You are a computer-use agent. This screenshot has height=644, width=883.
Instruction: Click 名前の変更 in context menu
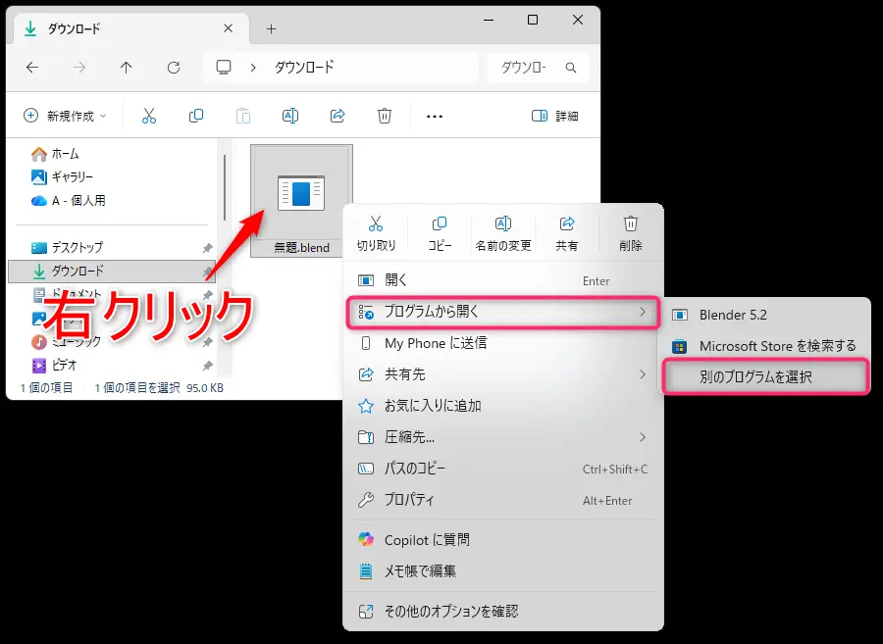(503, 233)
